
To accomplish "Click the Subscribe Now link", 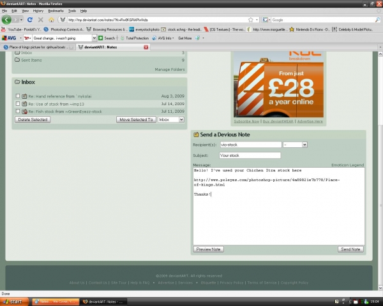I will pyautogui.click(x=246, y=121).
